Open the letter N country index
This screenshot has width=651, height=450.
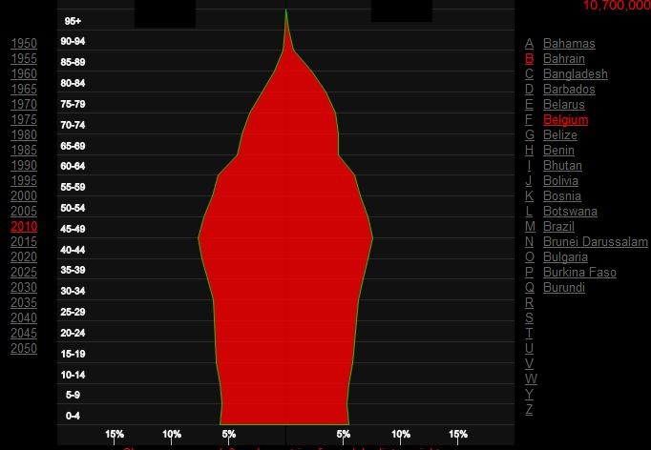529,241
